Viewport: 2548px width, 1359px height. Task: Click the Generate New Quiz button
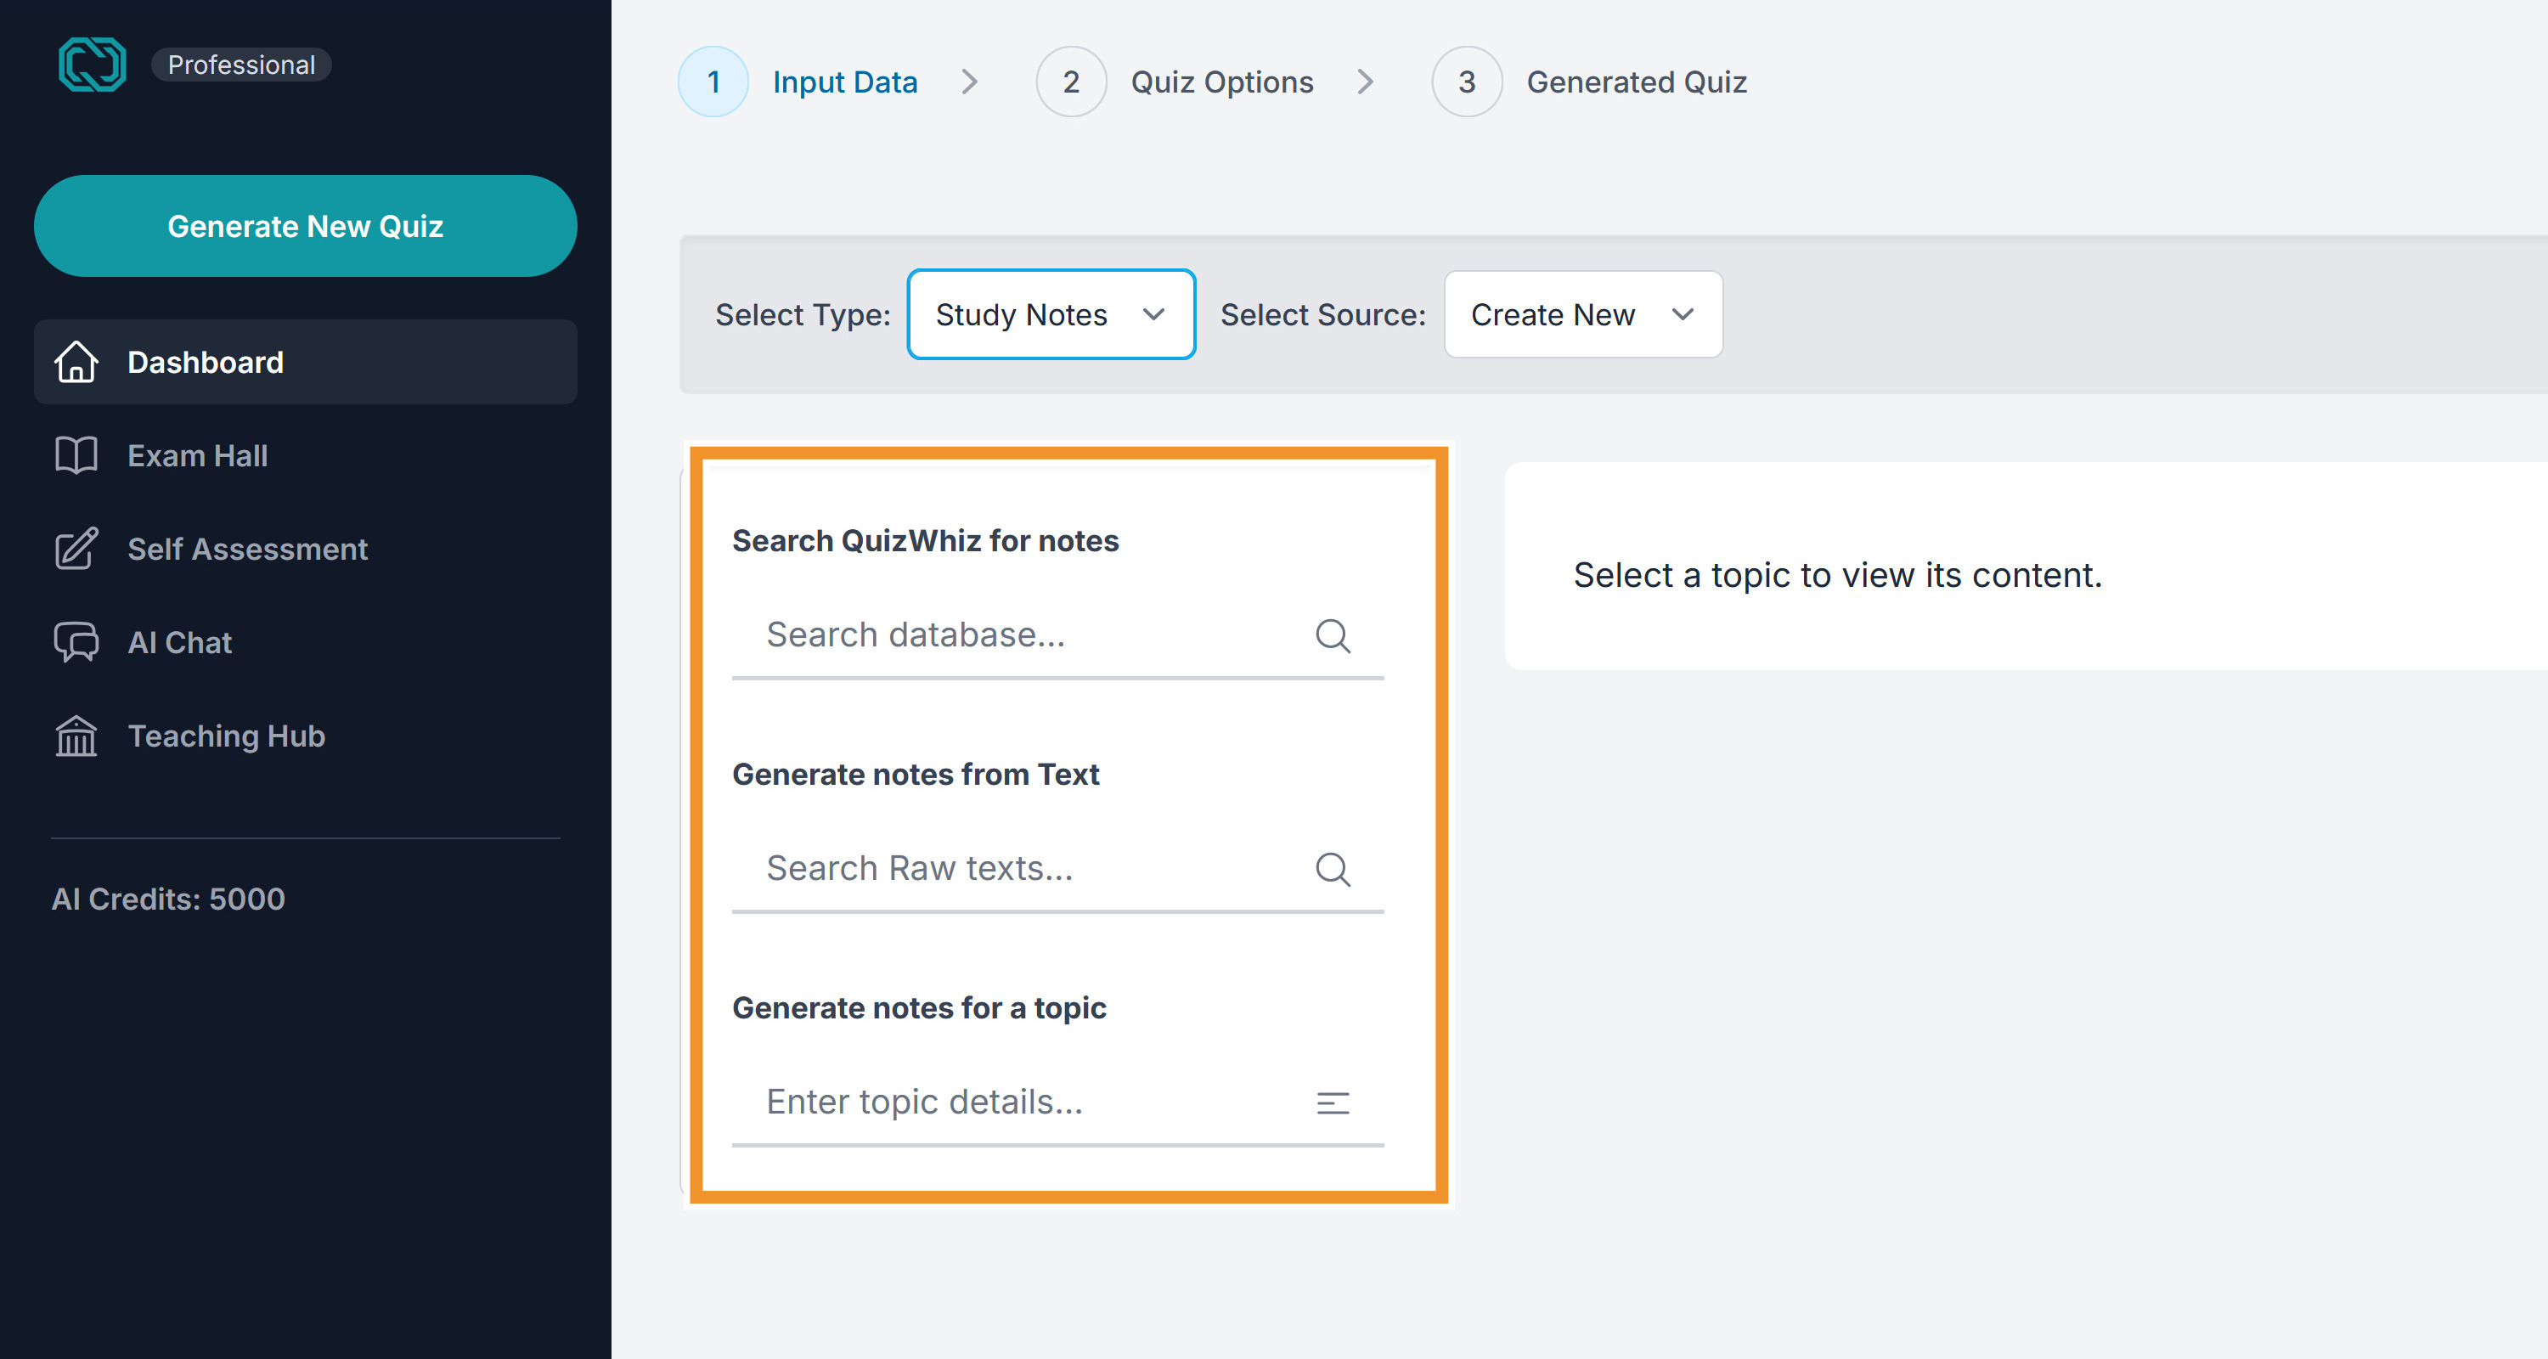pyautogui.click(x=306, y=227)
